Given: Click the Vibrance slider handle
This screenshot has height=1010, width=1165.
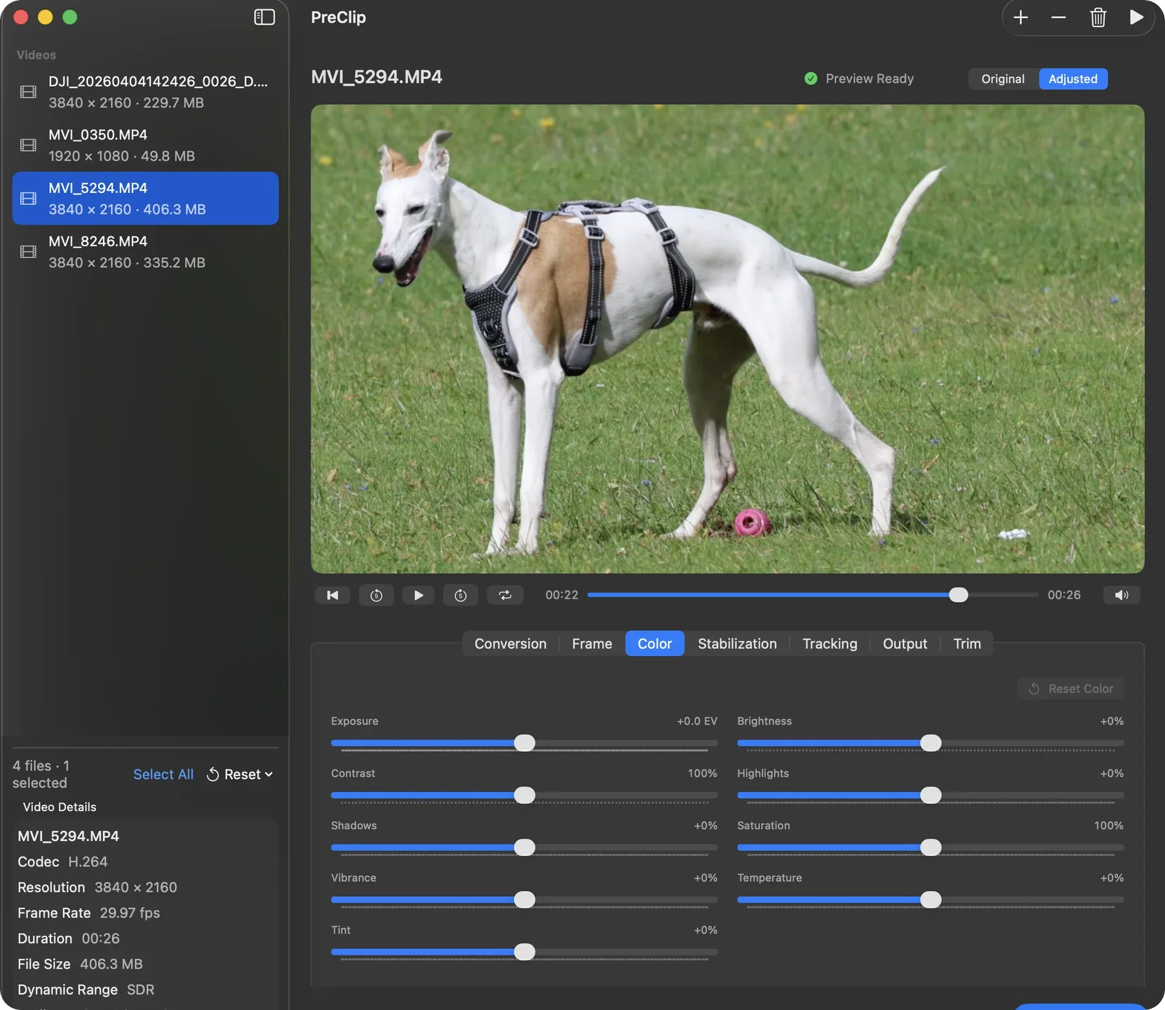Looking at the screenshot, I should (x=524, y=900).
